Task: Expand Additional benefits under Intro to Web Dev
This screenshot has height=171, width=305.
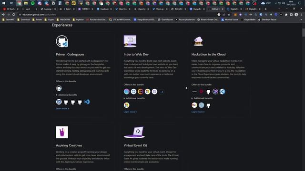Action: click(x=134, y=98)
